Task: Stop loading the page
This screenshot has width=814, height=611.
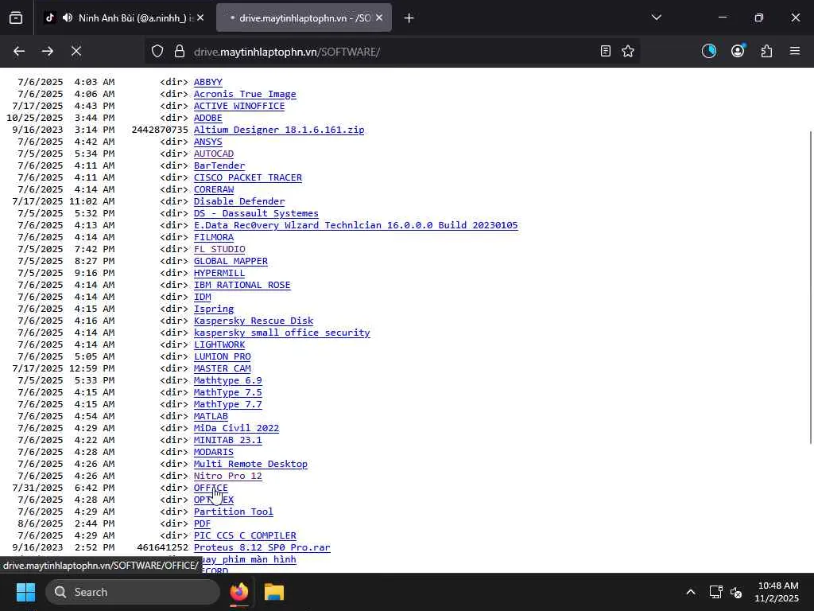Action: pyautogui.click(x=76, y=51)
